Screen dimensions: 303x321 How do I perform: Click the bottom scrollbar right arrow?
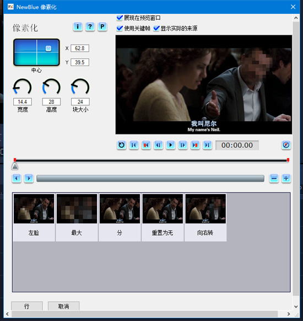click(x=289, y=314)
